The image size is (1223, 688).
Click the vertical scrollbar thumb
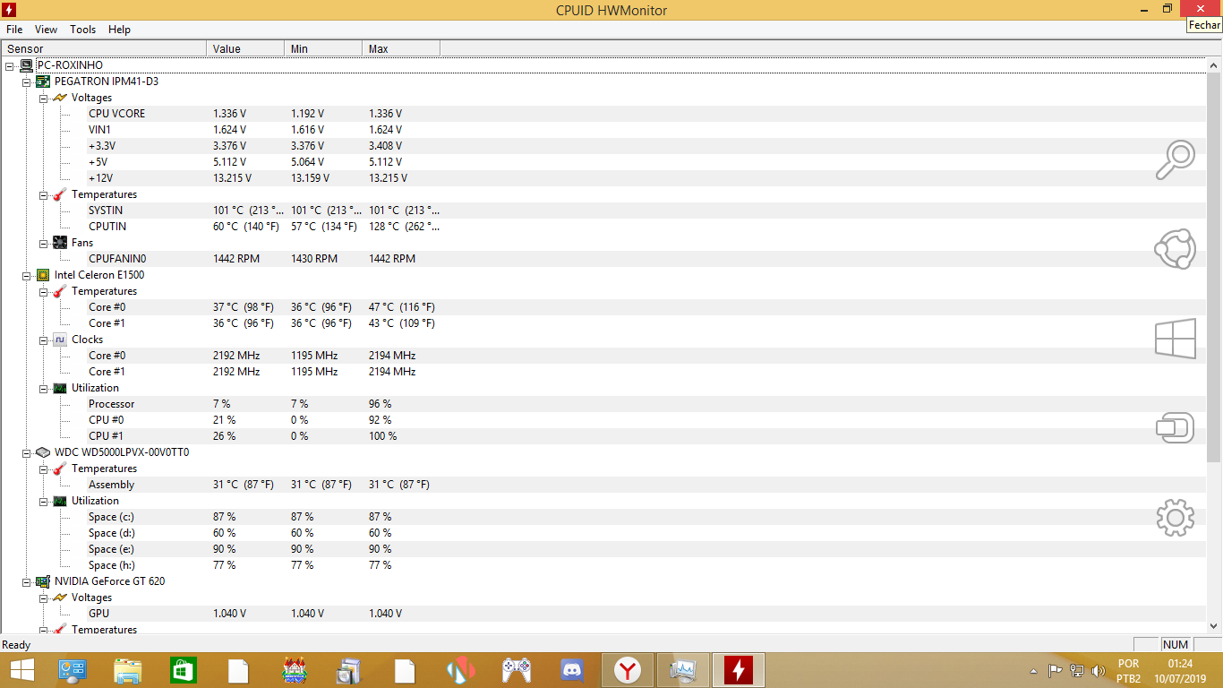(x=1214, y=268)
